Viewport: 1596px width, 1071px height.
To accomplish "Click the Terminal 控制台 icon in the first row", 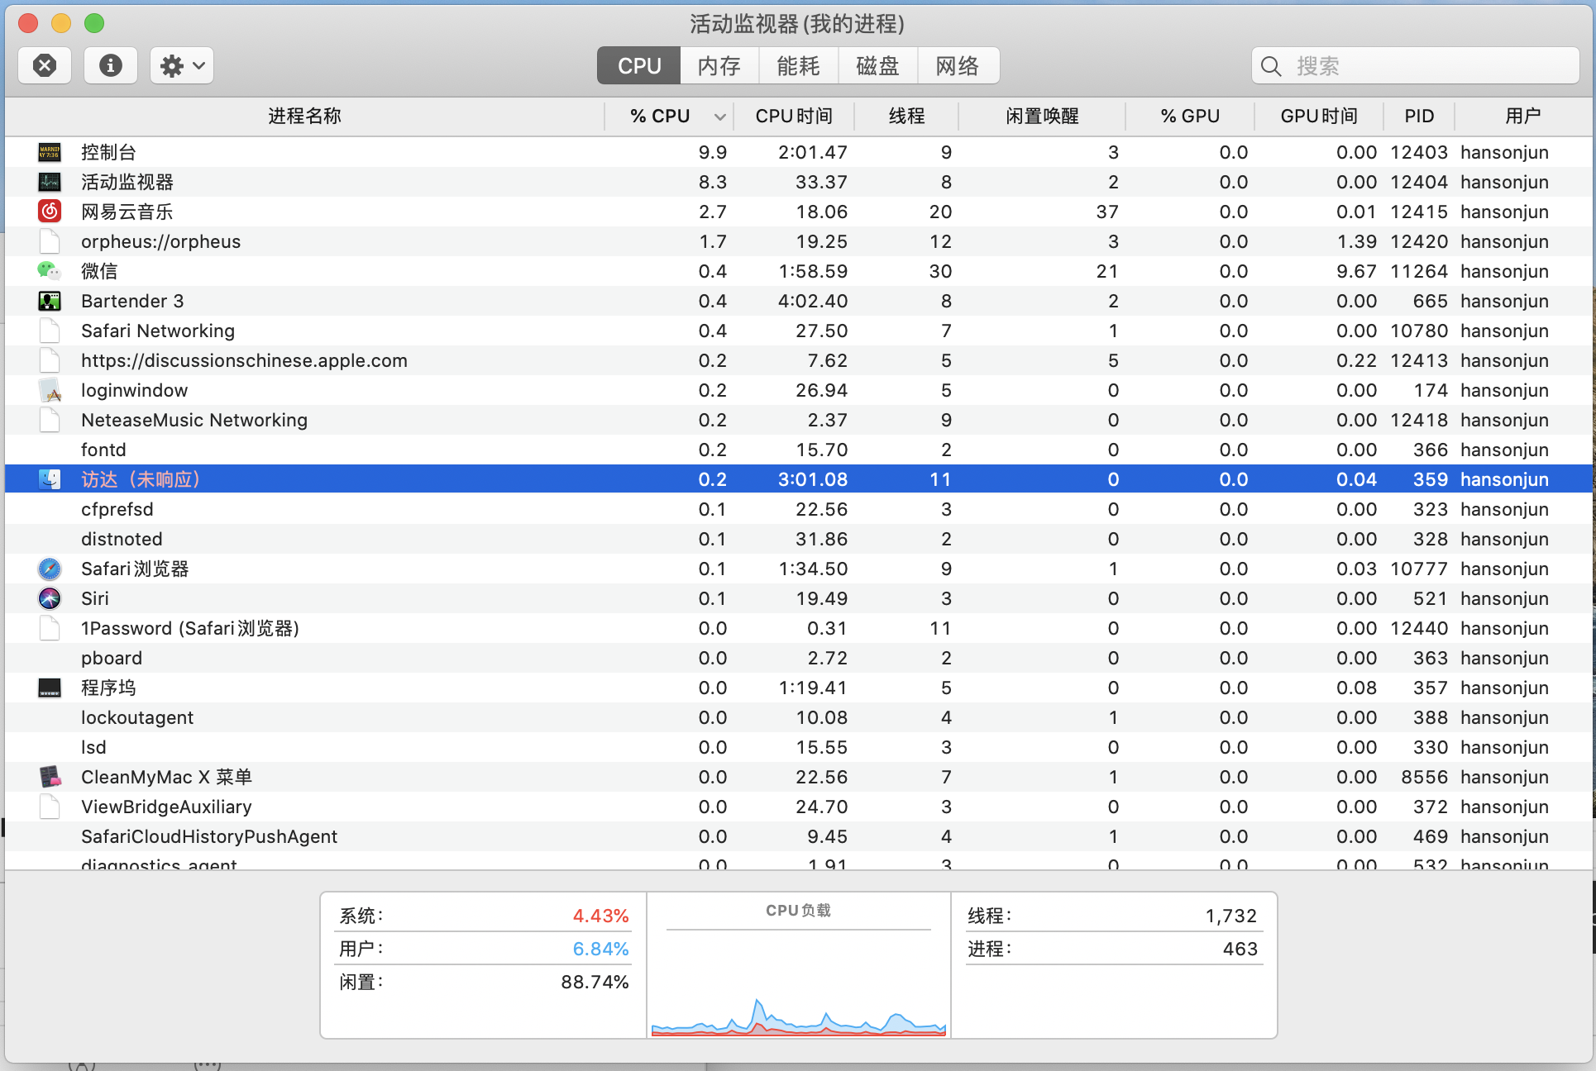I will coord(50,152).
